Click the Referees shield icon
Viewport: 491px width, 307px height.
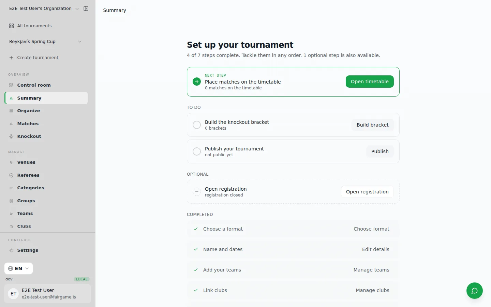tap(11, 175)
